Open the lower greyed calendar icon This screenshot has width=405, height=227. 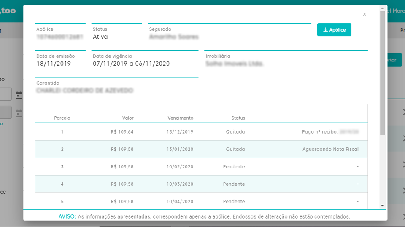coord(19,113)
